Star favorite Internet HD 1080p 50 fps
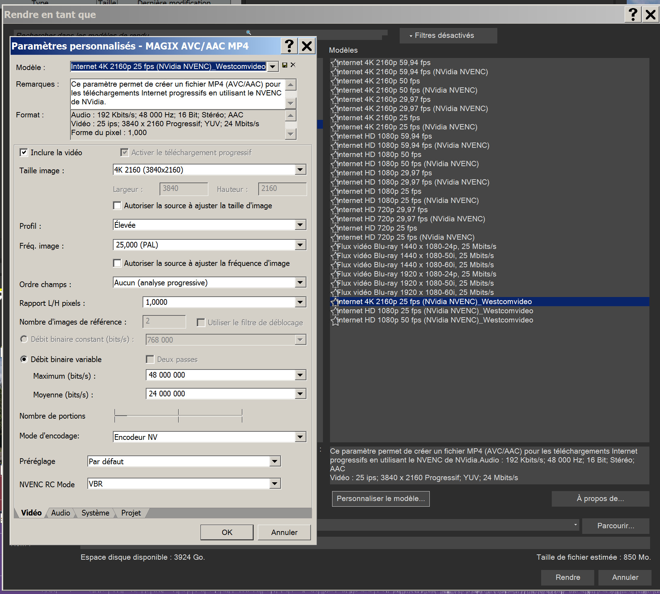The width and height of the screenshot is (660, 594). [x=334, y=155]
